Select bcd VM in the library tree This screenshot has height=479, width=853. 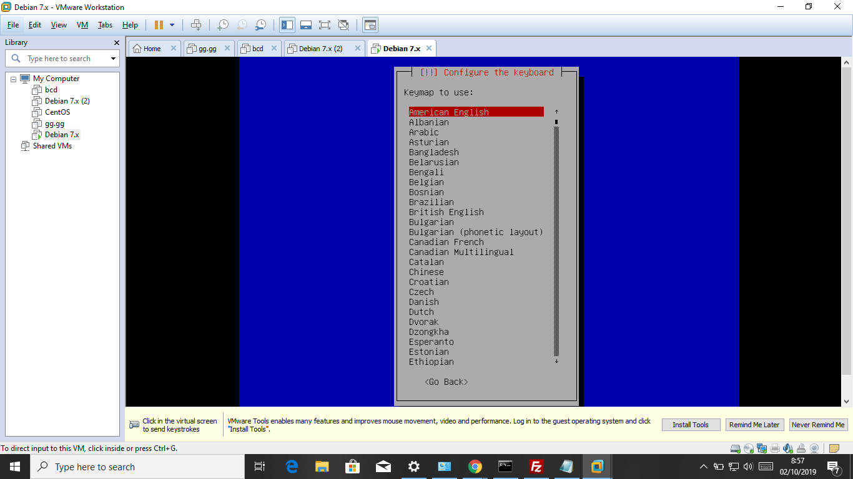(51, 90)
